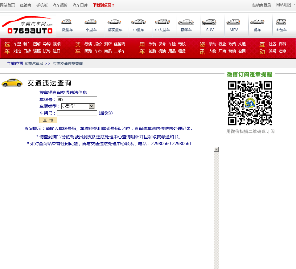Screen dimensions: 296x269
Task: Open 车型 under 选车
Action: pos(17,44)
